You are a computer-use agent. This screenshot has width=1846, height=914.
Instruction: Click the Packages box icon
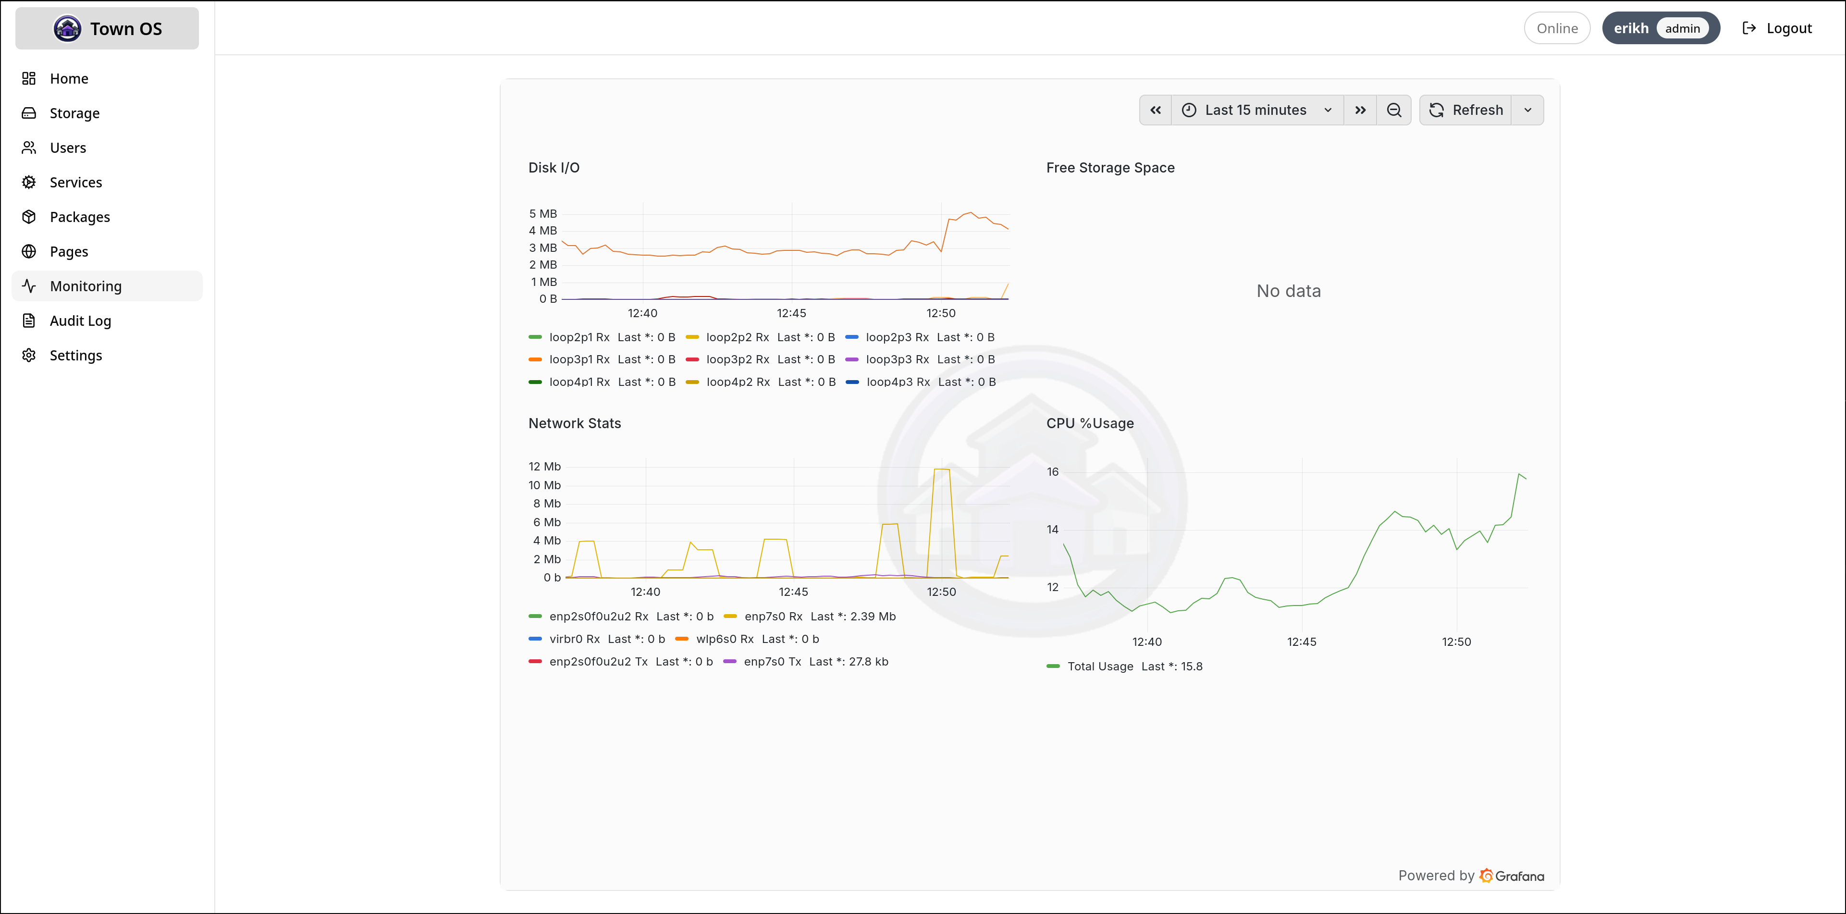pos(29,217)
